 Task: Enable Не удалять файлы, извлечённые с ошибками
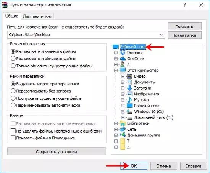tap(56, 131)
